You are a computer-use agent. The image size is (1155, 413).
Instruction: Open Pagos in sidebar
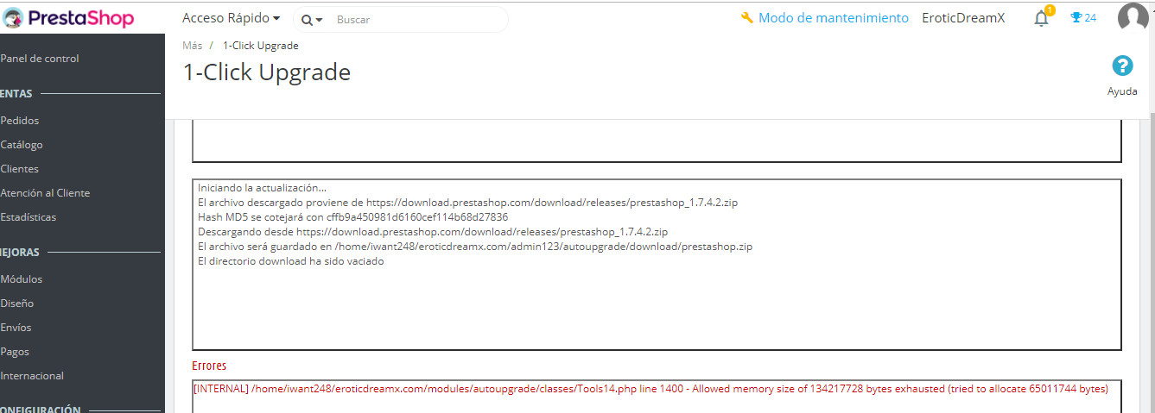click(15, 352)
